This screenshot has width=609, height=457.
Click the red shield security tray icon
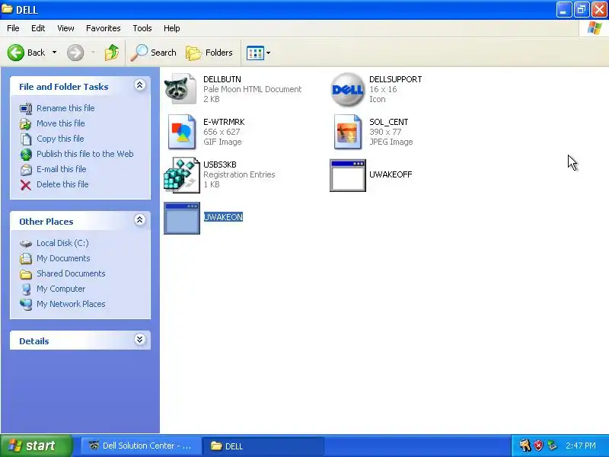[x=538, y=446]
